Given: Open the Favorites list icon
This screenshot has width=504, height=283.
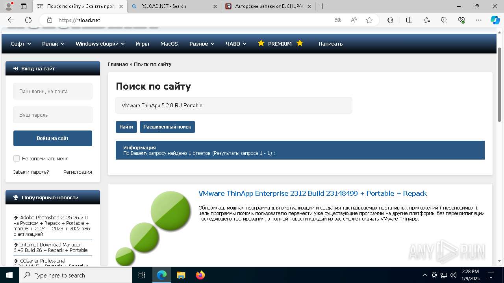Looking at the screenshot, I should click(427, 20).
